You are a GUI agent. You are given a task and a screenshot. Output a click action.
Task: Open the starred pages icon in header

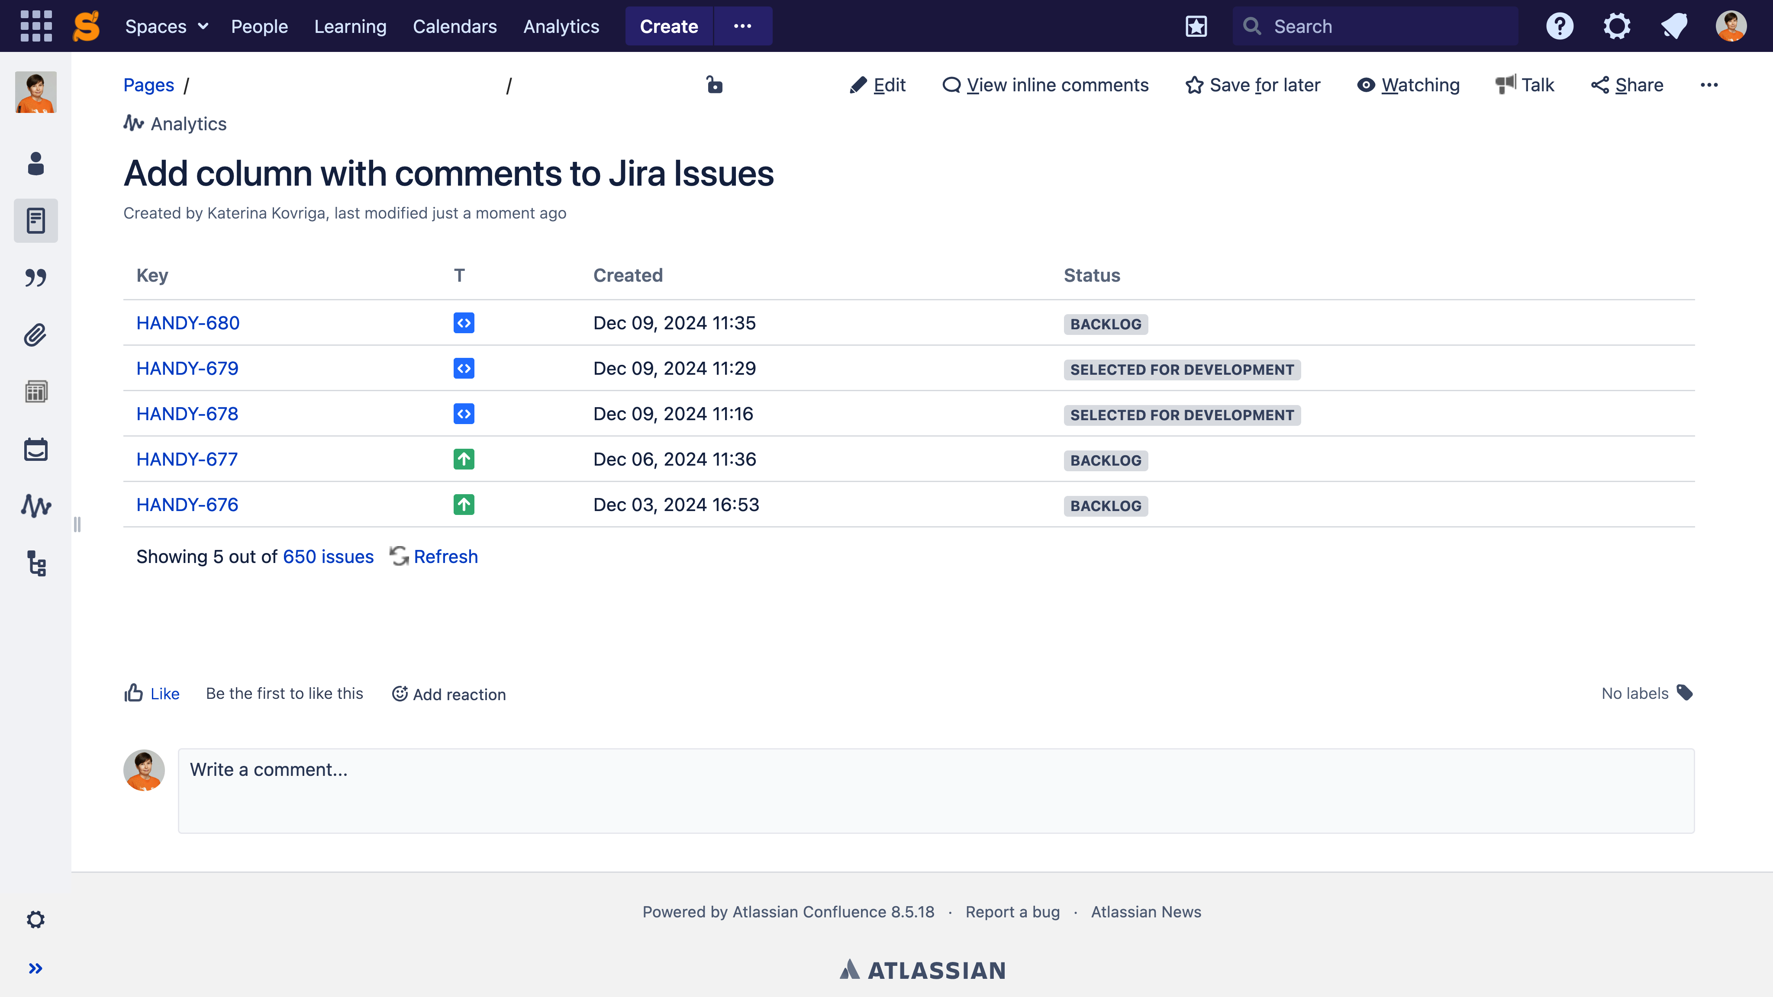(1196, 26)
